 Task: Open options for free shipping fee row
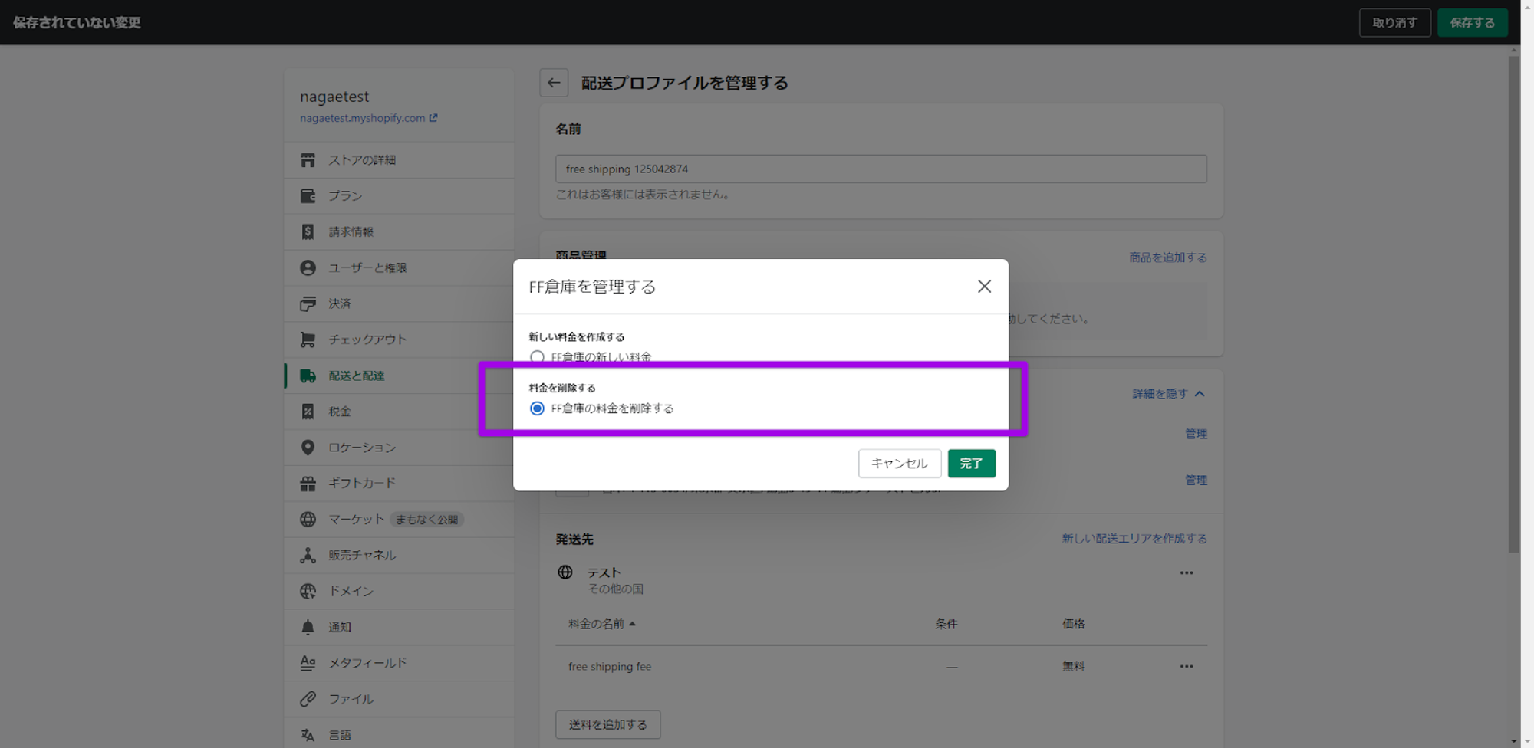tap(1187, 667)
